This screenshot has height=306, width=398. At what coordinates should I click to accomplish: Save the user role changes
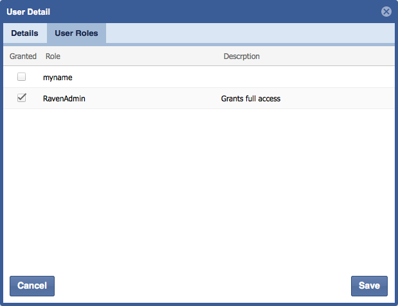coord(369,285)
